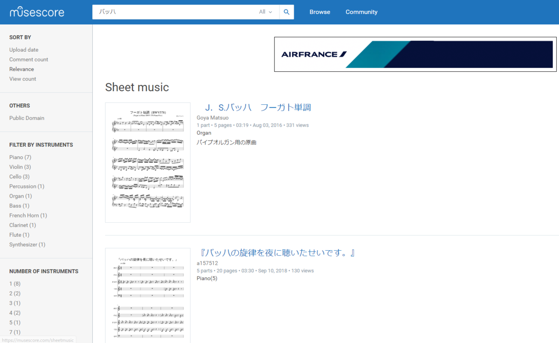The height and width of the screenshot is (343, 559).
Task: Filter by Violin instrument
Action: pos(20,167)
